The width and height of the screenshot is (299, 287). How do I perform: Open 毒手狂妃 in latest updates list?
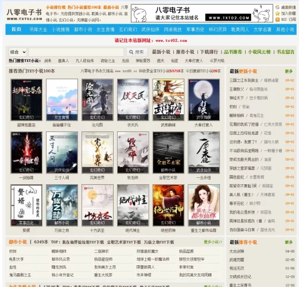[x=236, y=203]
